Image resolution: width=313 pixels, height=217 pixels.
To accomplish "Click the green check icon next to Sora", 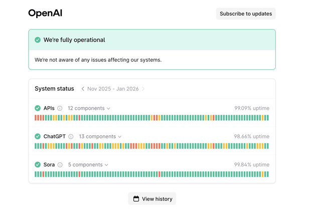I will coord(38,164).
